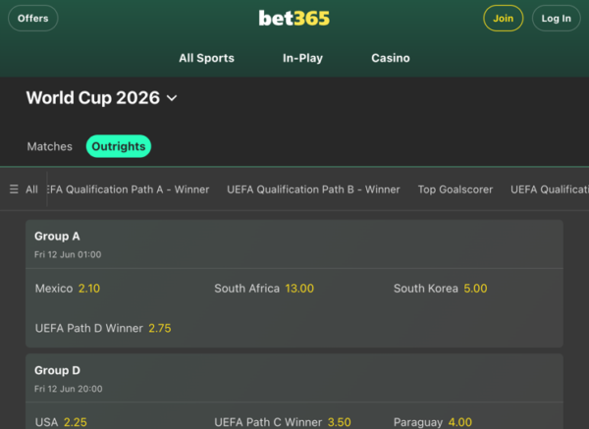Screen dimensions: 589x429
Task: Filter by UEFA Qualification Path B - Winner
Action: [x=313, y=189]
